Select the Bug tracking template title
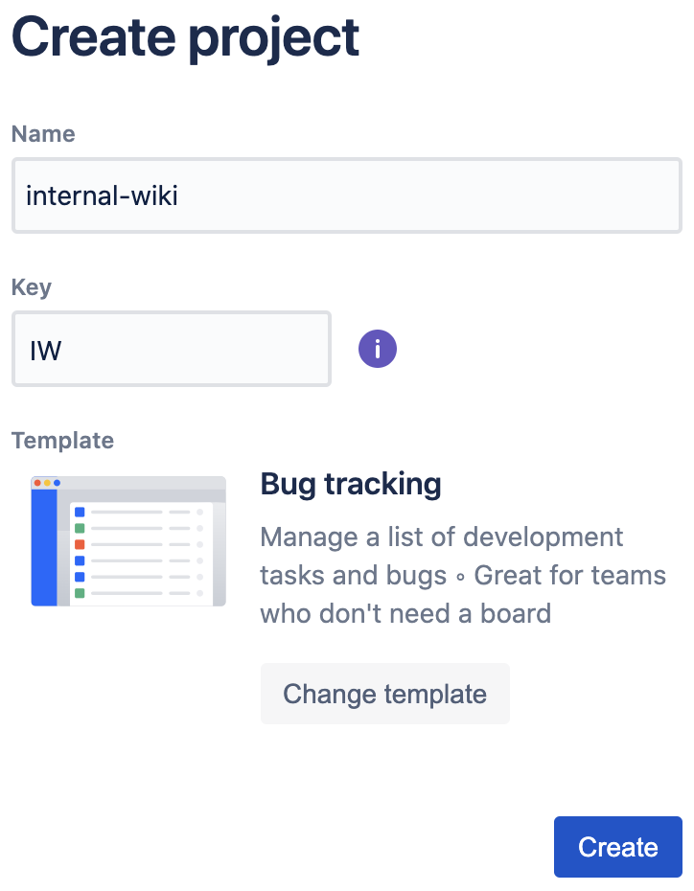The image size is (694, 891). tap(351, 484)
